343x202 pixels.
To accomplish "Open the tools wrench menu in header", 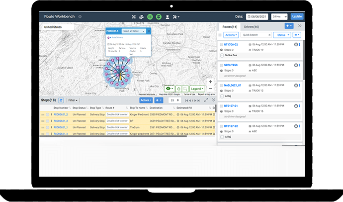I will [x=175, y=16].
